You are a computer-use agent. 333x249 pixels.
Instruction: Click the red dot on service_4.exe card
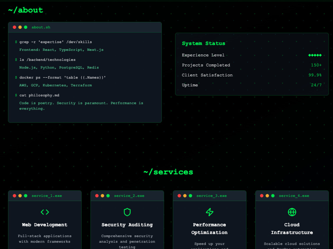[262, 196]
